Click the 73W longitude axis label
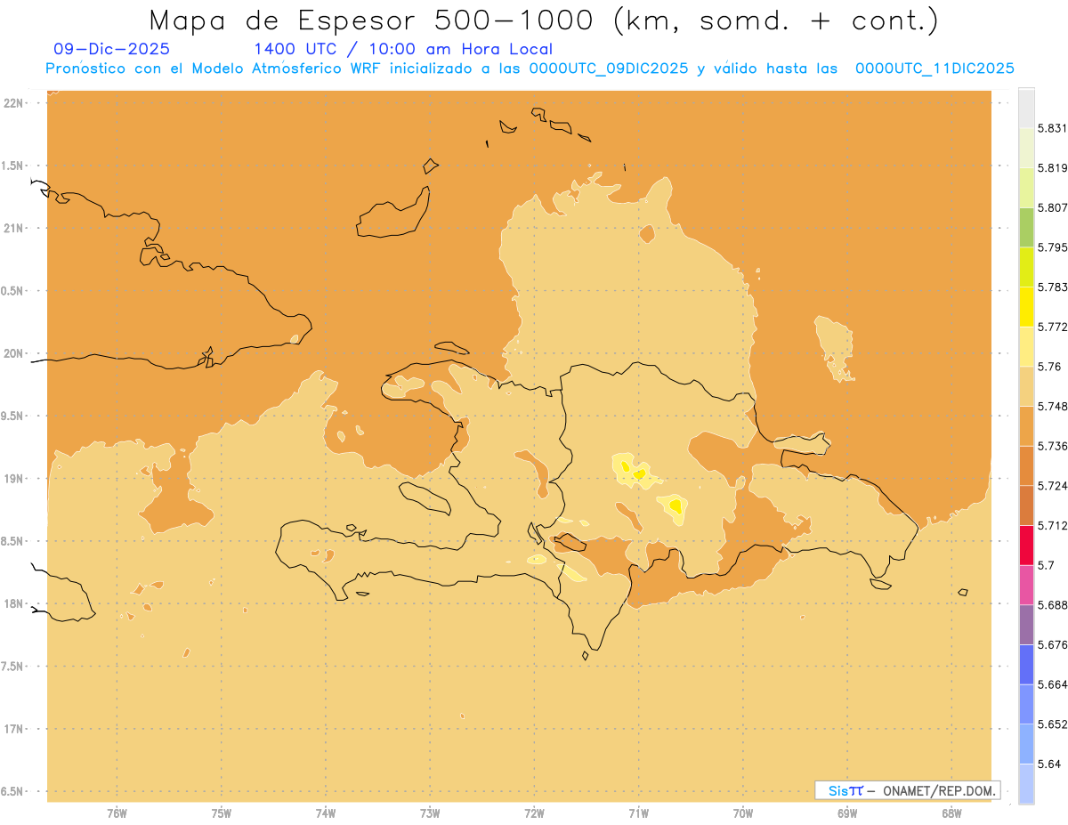The image size is (1068, 825). coord(430,813)
